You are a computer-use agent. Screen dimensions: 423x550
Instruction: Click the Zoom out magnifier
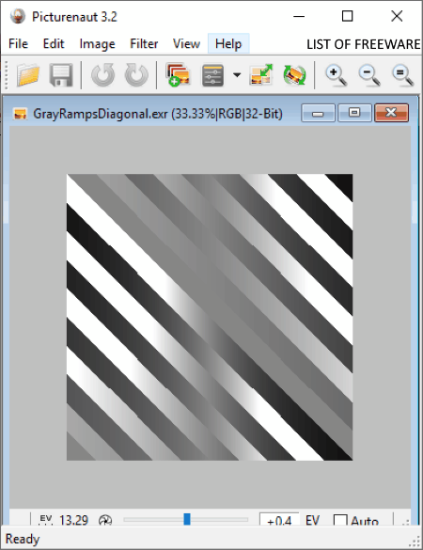pos(369,75)
